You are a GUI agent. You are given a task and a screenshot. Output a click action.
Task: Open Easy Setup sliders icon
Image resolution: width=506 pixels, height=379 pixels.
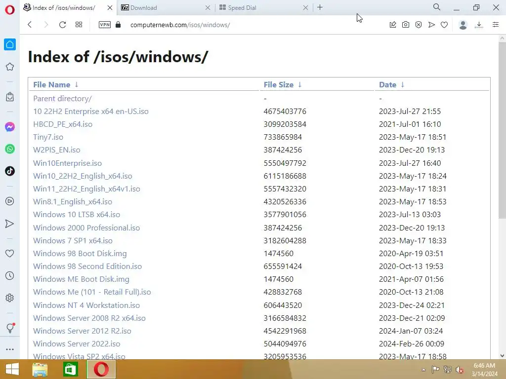click(x=496, y=25)
